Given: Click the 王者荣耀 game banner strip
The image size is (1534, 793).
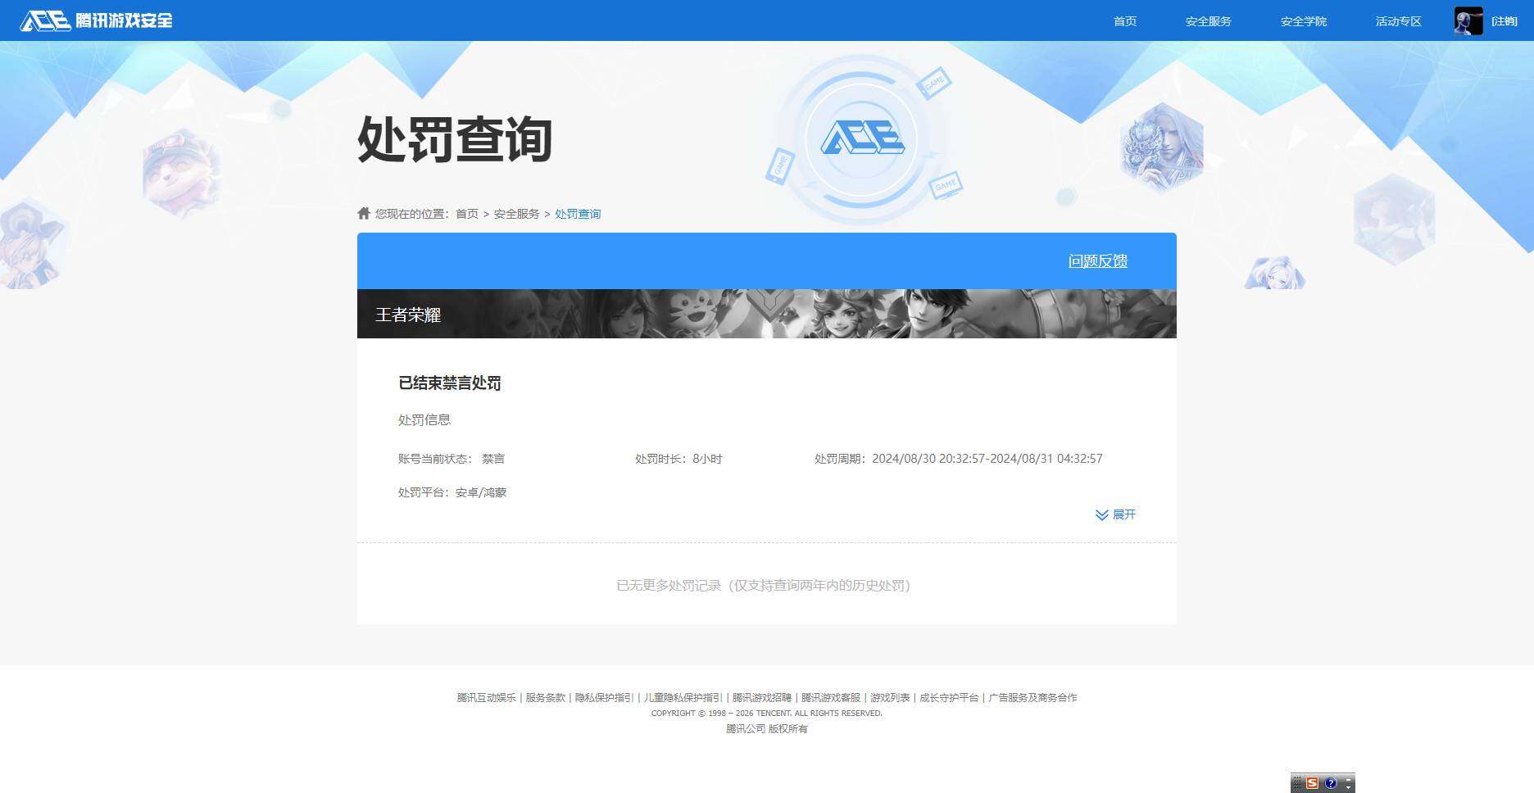Looking at the screenshot, I should pos(766,314).
